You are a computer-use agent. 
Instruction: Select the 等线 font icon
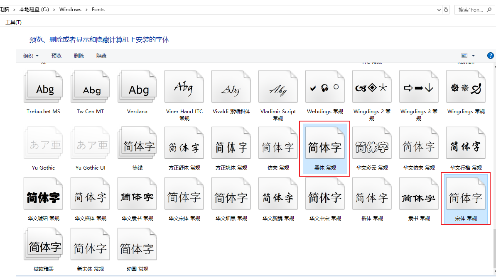(137, 143)
